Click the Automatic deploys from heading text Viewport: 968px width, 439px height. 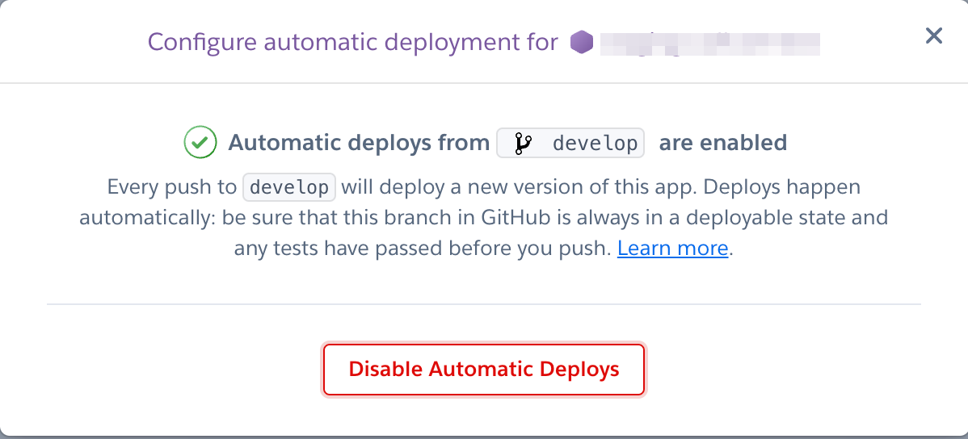[x=359, y=143]
